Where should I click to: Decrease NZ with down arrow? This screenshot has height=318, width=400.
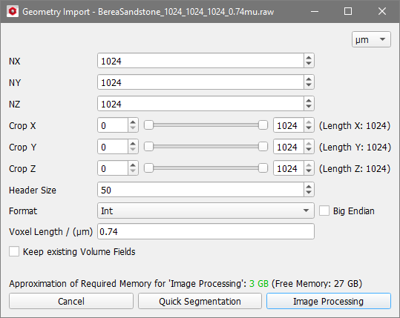309,107
